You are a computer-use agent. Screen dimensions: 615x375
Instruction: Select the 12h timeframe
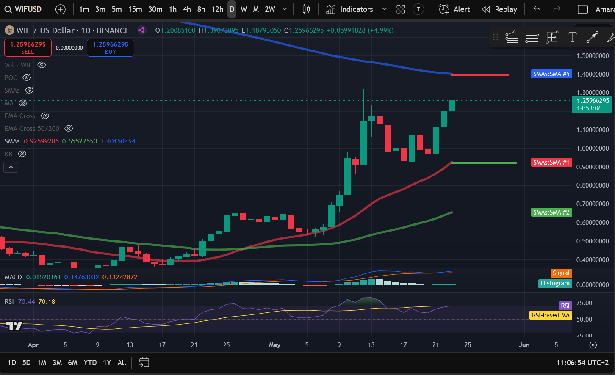[x=217, y=9]
